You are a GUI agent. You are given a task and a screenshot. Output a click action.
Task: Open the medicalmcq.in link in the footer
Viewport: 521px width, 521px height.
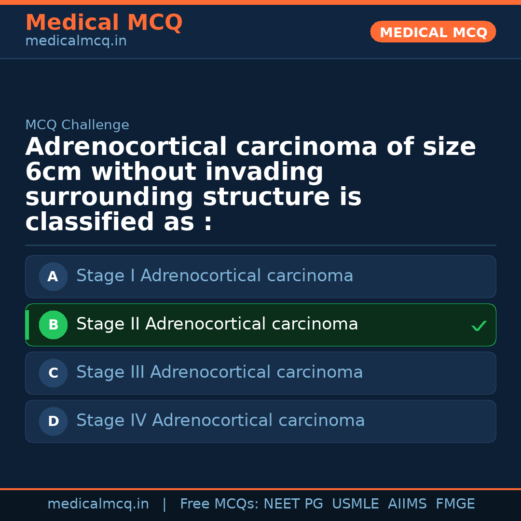pos(98,504)
